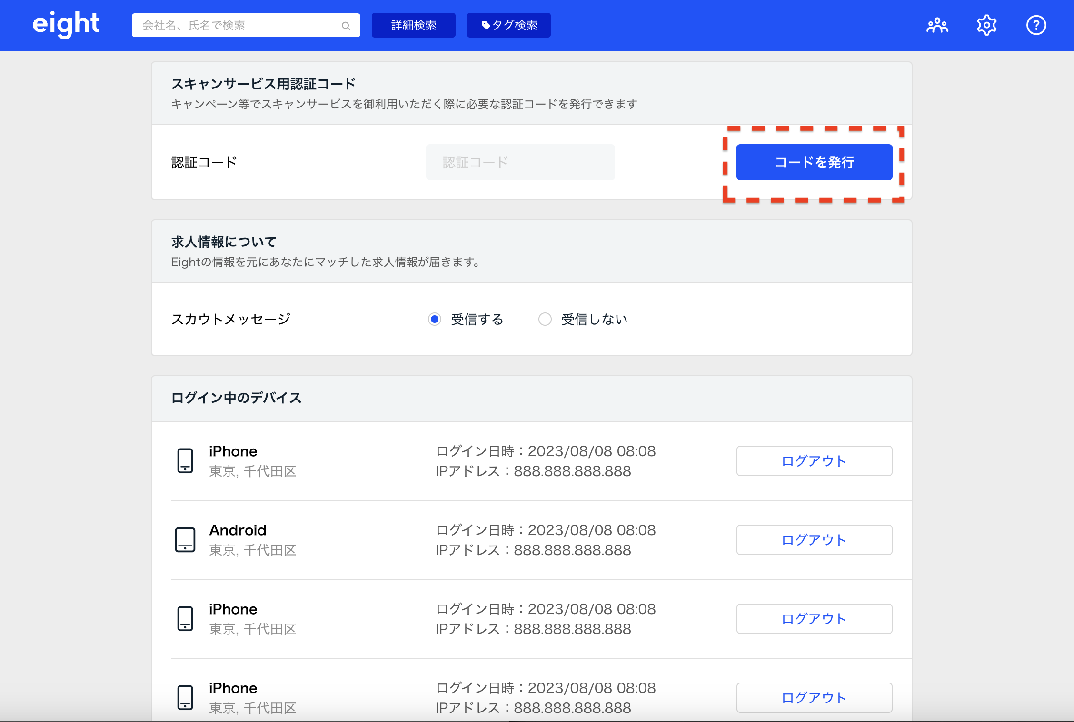Select 受信する for scout messages
1074x722 pixels.
pyautogui.click(x=435, y=319)
